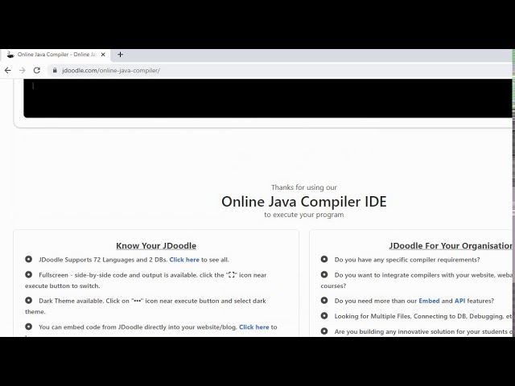
Task: Click the 'Know Your JDoodle' heading
Action: 156,245
